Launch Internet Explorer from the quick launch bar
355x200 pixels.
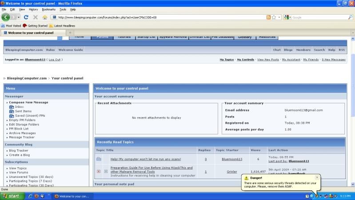point(30,196)
